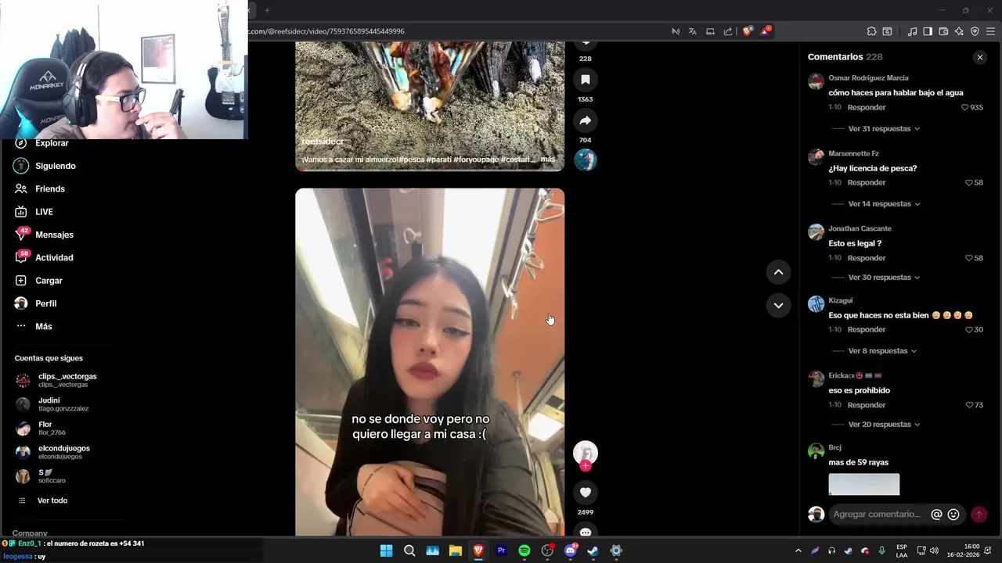This screenshot has width=1002, height=563.
Task: Open the Friends section
Action: coord(40,188)
